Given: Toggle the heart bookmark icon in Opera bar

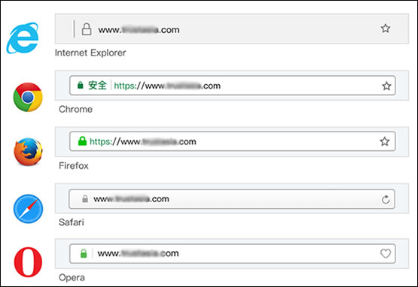Looking at the screenshot, I should pyautogui.click(x=386, y=253).
